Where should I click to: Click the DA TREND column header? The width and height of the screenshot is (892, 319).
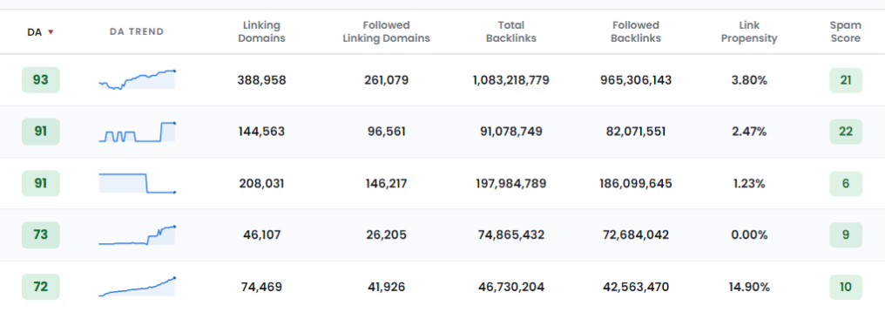137,32
